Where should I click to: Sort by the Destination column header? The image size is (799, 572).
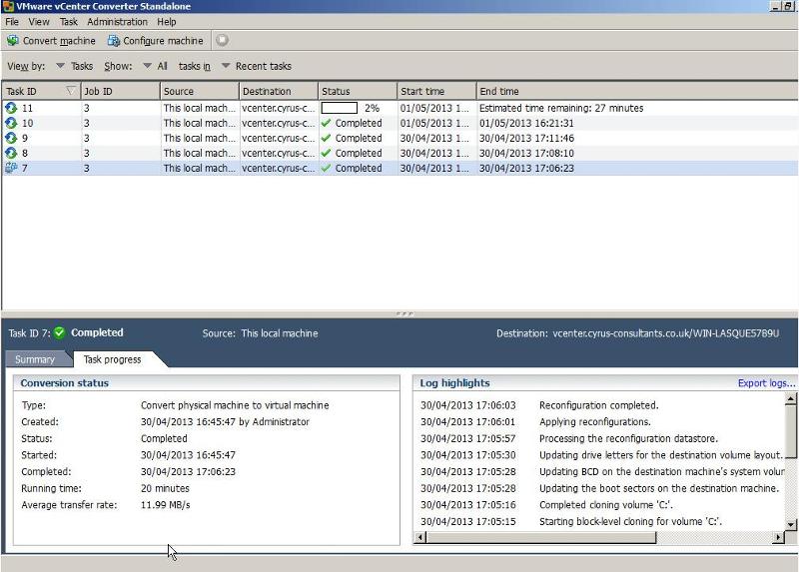click(279, 91)
